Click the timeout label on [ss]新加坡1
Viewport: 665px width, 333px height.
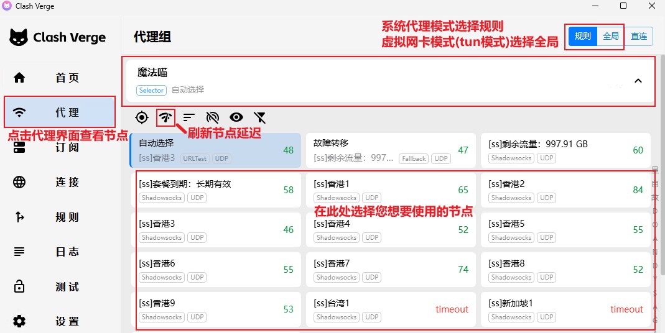click(627, 309)
